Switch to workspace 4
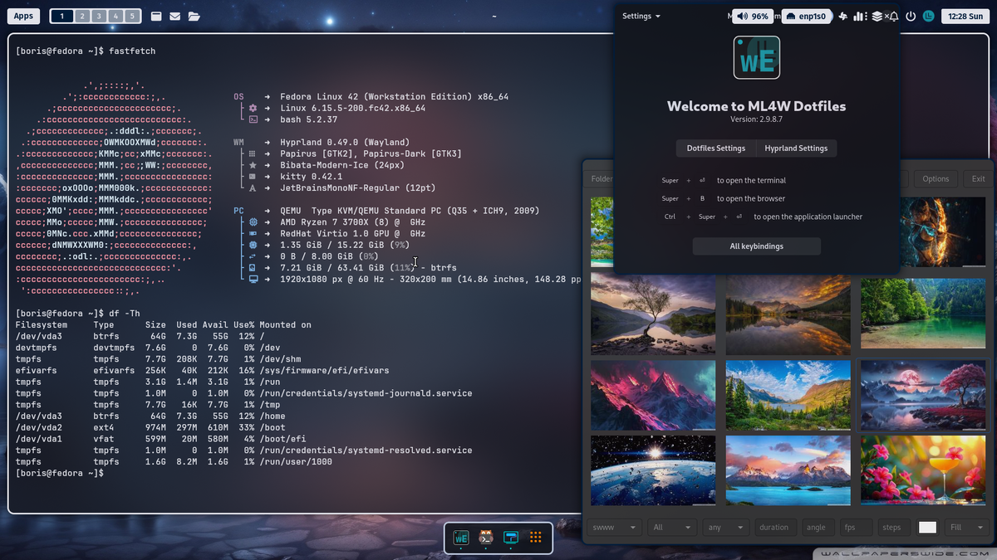Screen dimensions: 997x560 point(115,16)
